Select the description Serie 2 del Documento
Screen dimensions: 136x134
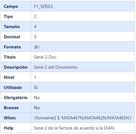(56, 67)
